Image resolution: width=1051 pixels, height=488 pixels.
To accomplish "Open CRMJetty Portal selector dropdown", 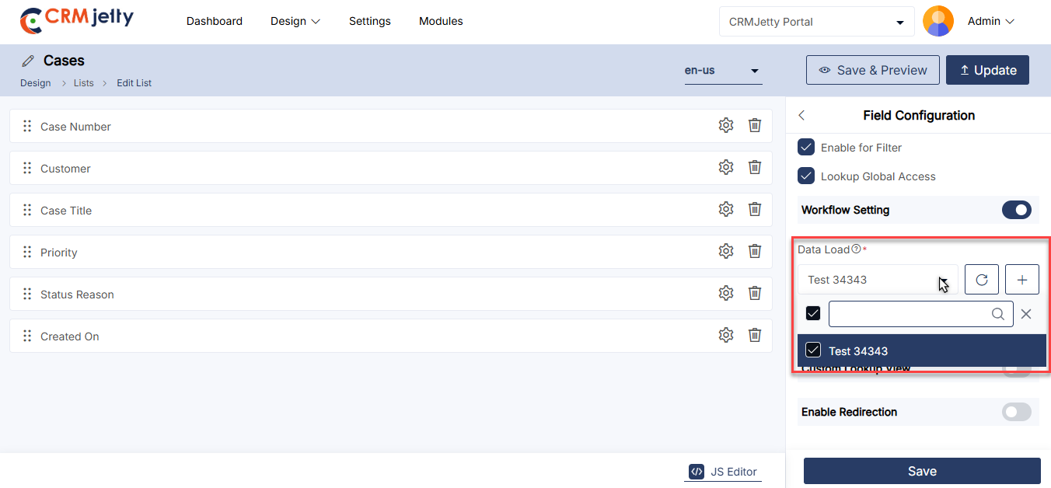I will [x=816, y=22].
